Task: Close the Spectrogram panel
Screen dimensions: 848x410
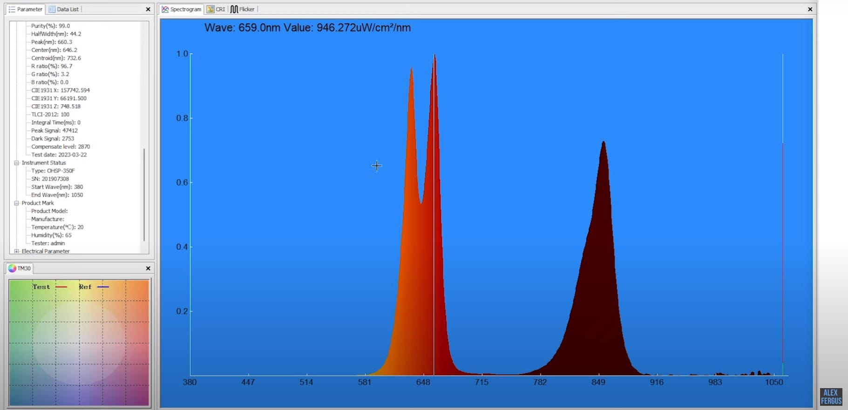Action: click(x=810, y=9)
